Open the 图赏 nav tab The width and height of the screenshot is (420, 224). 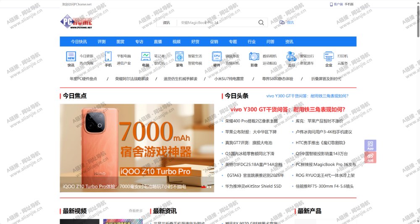120,42
